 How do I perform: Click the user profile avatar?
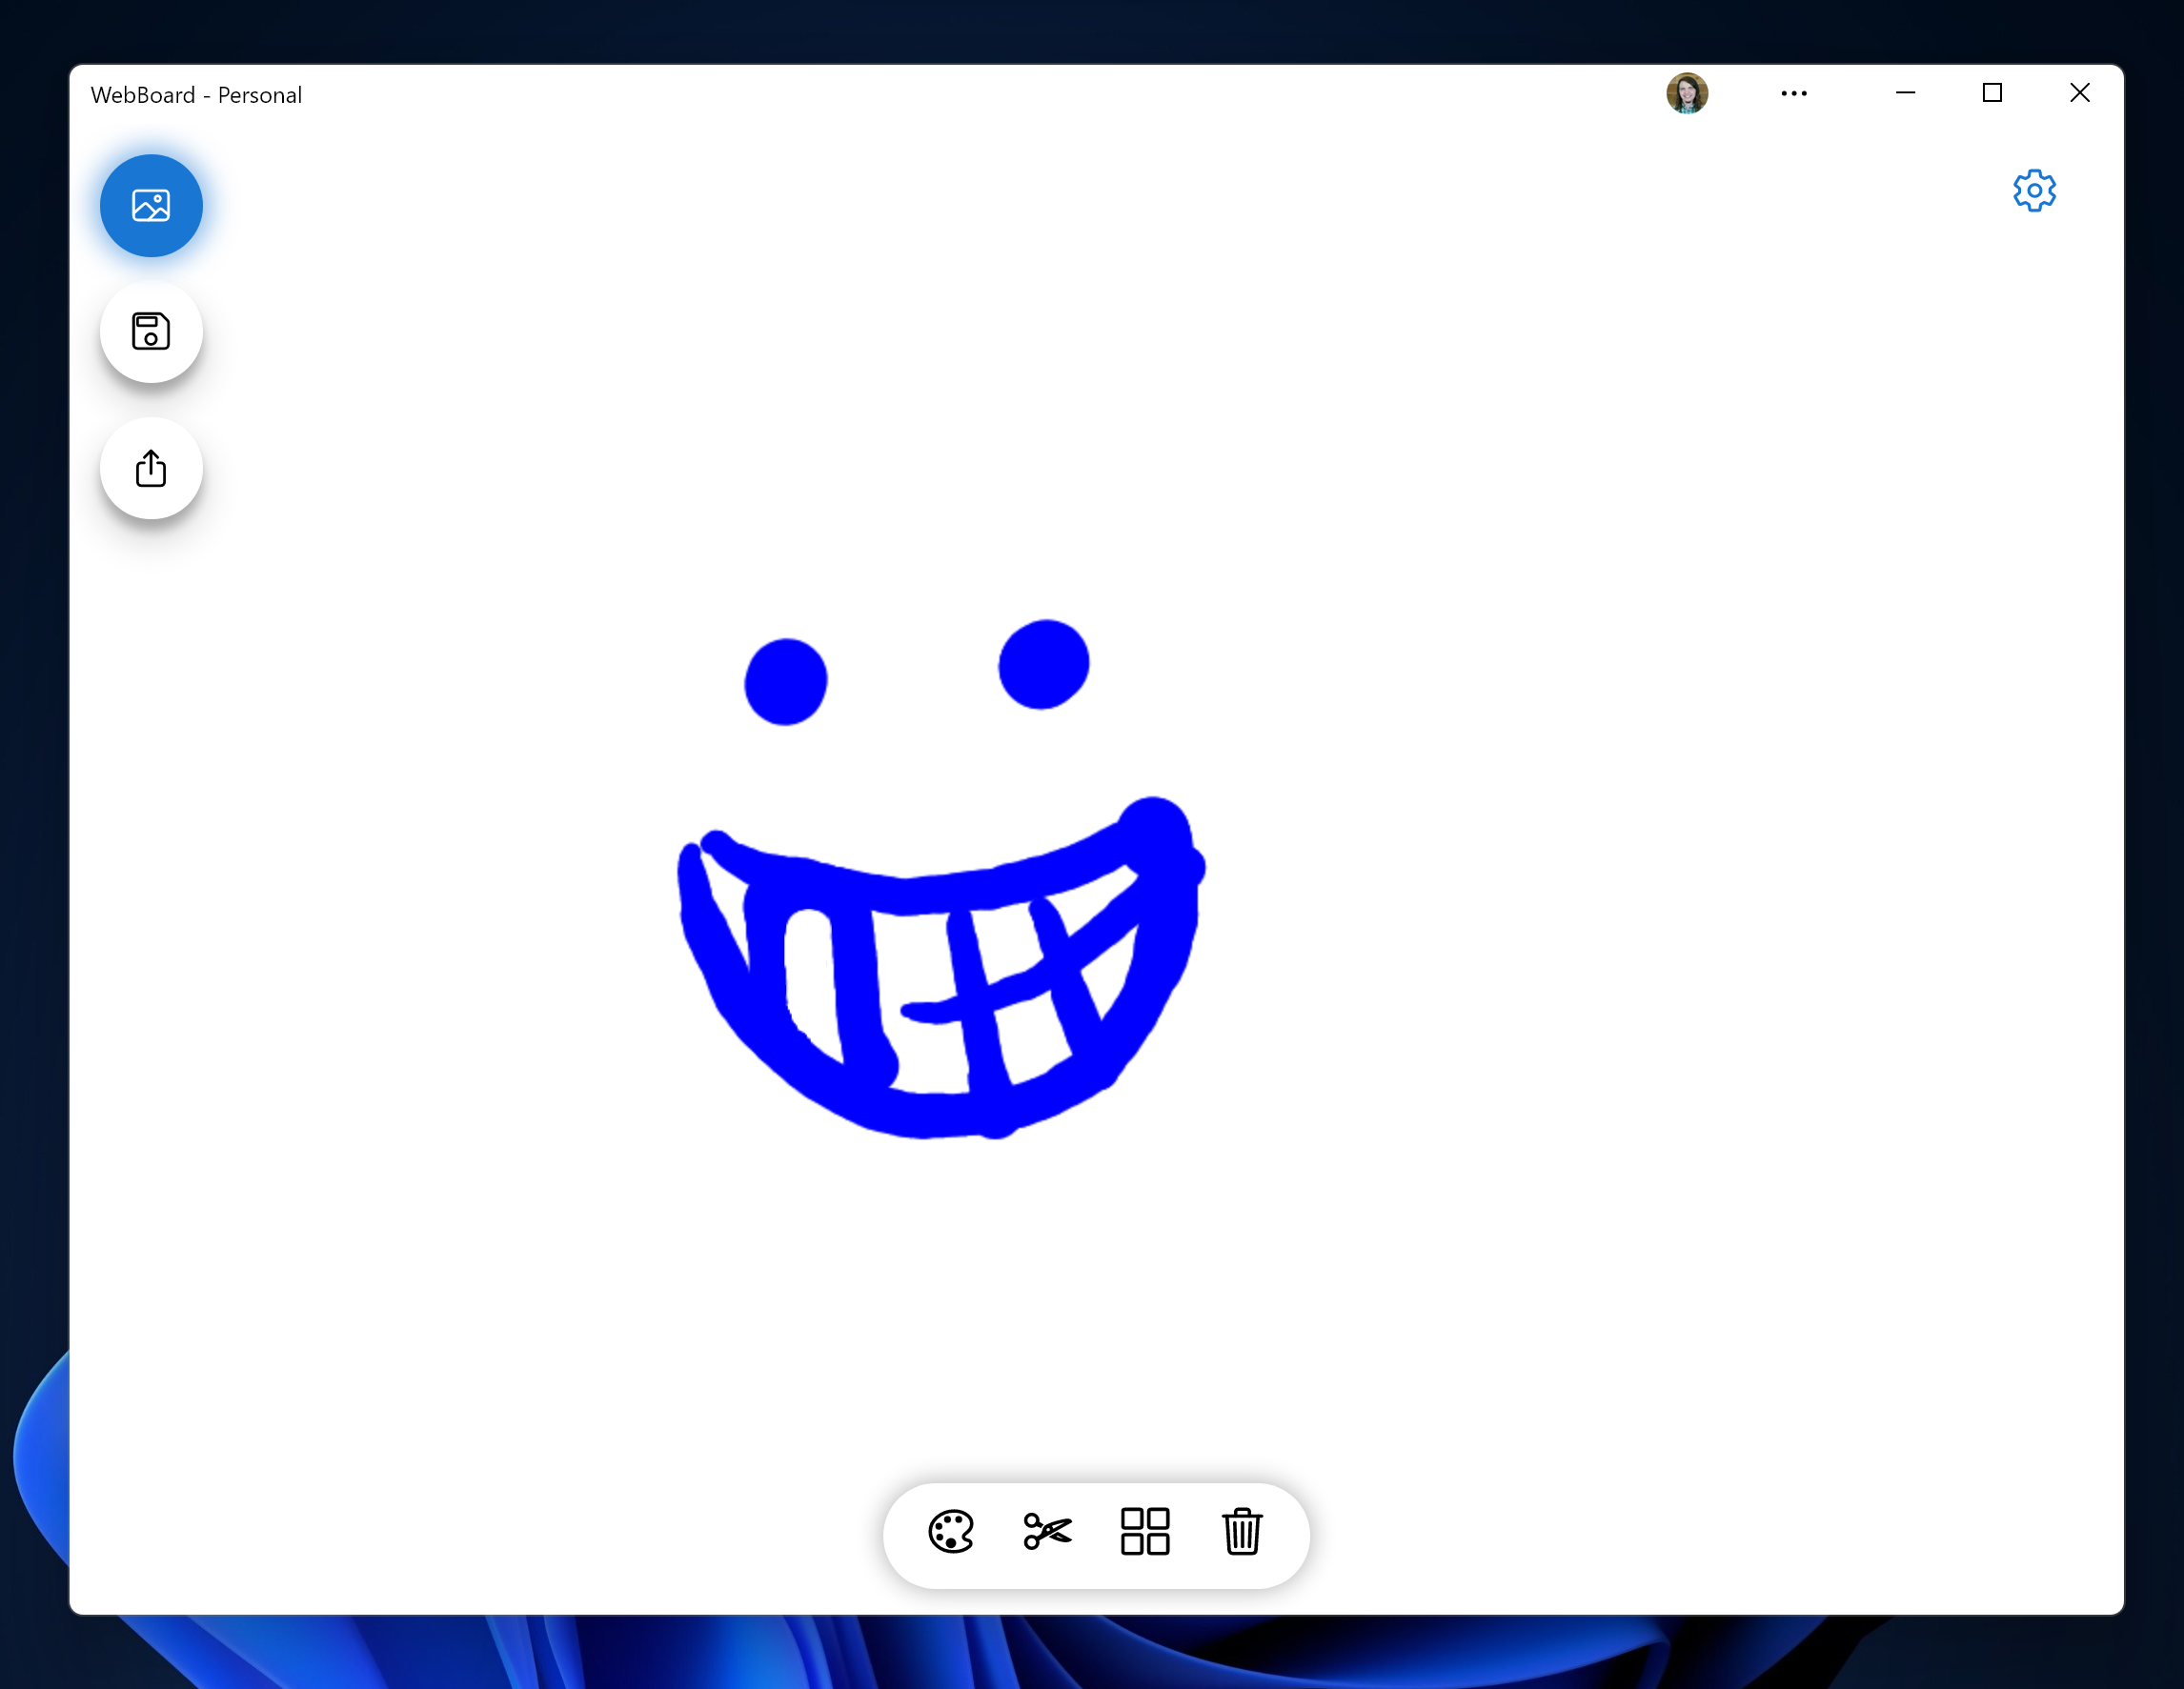(1686, 94)
